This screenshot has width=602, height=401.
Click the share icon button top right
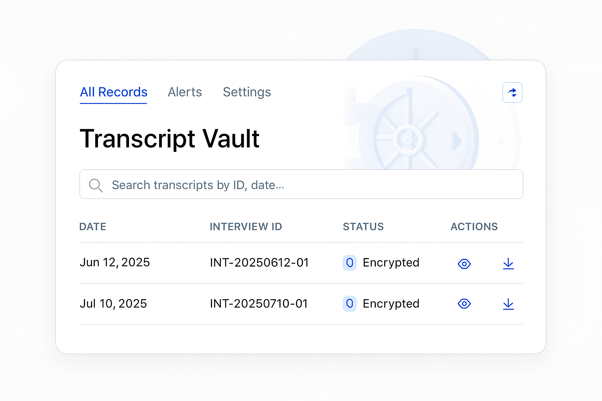[x=512, y=92]
